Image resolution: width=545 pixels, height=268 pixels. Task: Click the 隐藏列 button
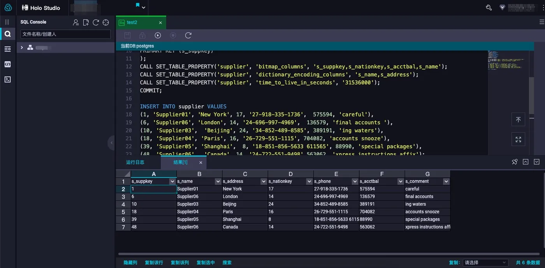pos(130,263)
